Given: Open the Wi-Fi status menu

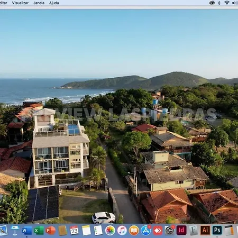Looking at the screenshot, I should point(227,3).
